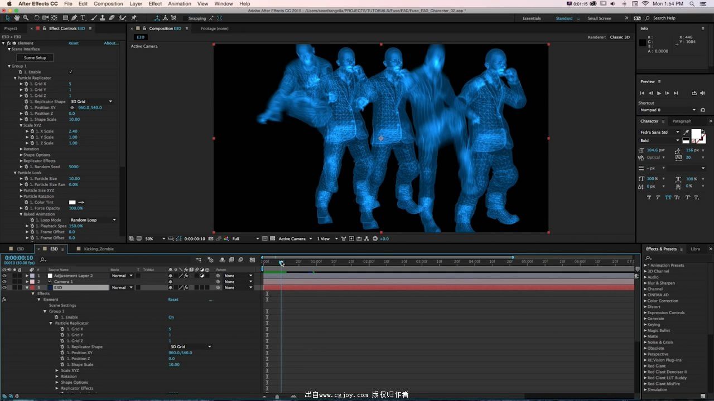Select the Rectangle shape tool

(65, 18)
